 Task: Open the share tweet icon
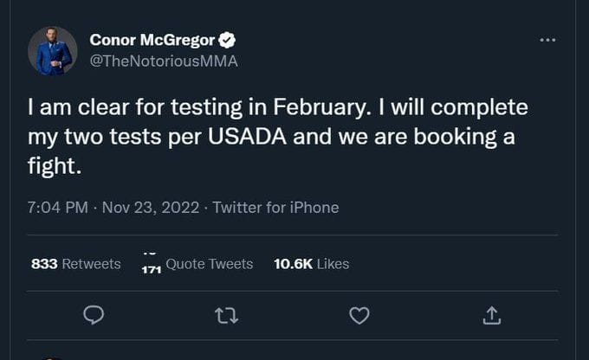[491, 316]
